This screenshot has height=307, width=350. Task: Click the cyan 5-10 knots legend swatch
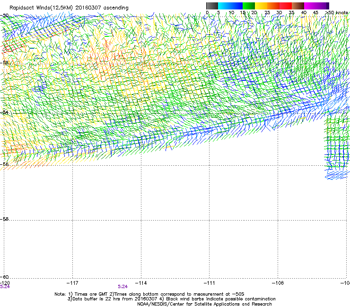224,6
